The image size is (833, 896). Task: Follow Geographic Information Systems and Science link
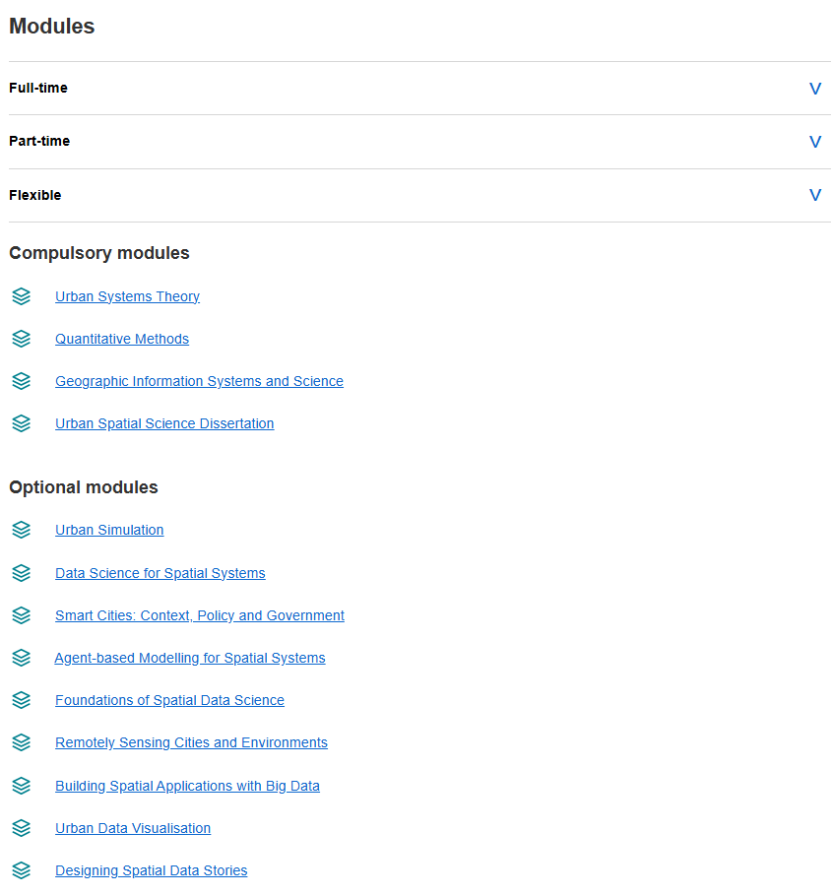(x=199, y=381)
